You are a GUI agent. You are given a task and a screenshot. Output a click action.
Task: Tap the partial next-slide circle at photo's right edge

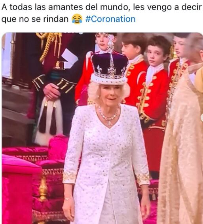(x=202, y=117)
